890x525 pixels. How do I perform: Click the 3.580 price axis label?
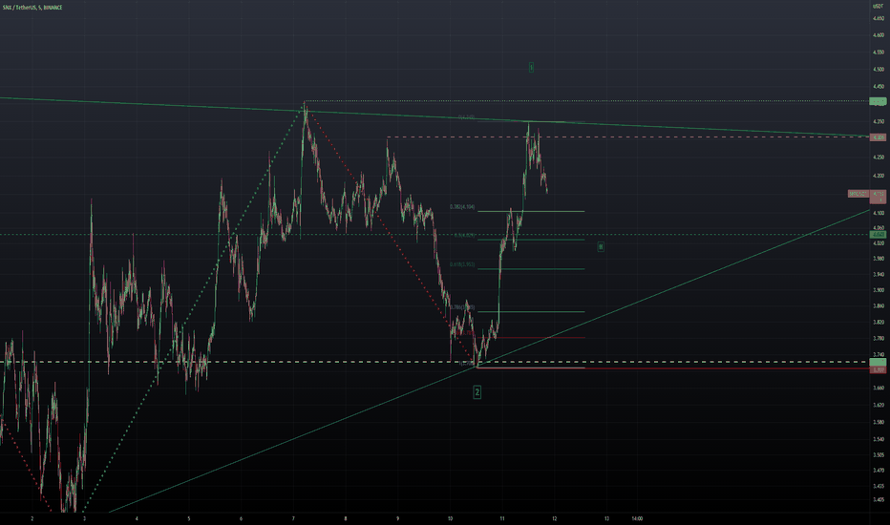click(x=879, y=422)
